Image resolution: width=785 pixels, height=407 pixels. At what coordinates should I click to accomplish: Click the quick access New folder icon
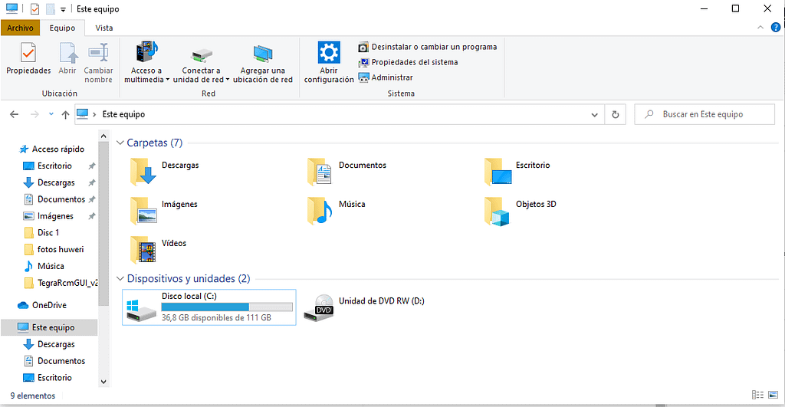point(50,9)
